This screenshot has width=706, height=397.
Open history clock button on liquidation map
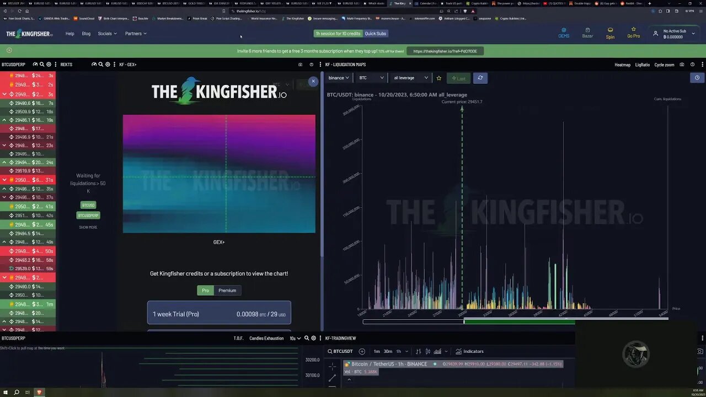click(697, 78)
